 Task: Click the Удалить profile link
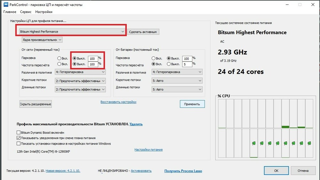[136, 124]
